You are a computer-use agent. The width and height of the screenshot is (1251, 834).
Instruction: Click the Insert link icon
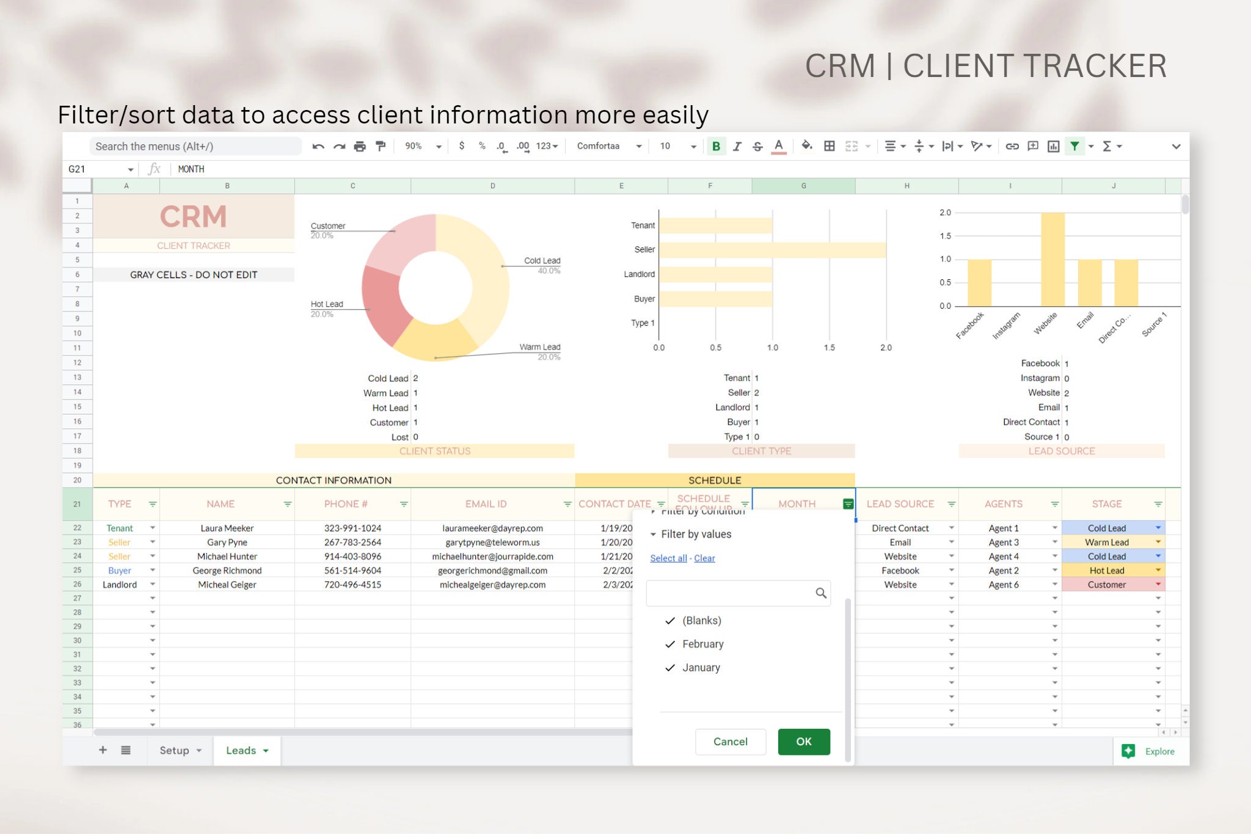(x=1012, y=146)
